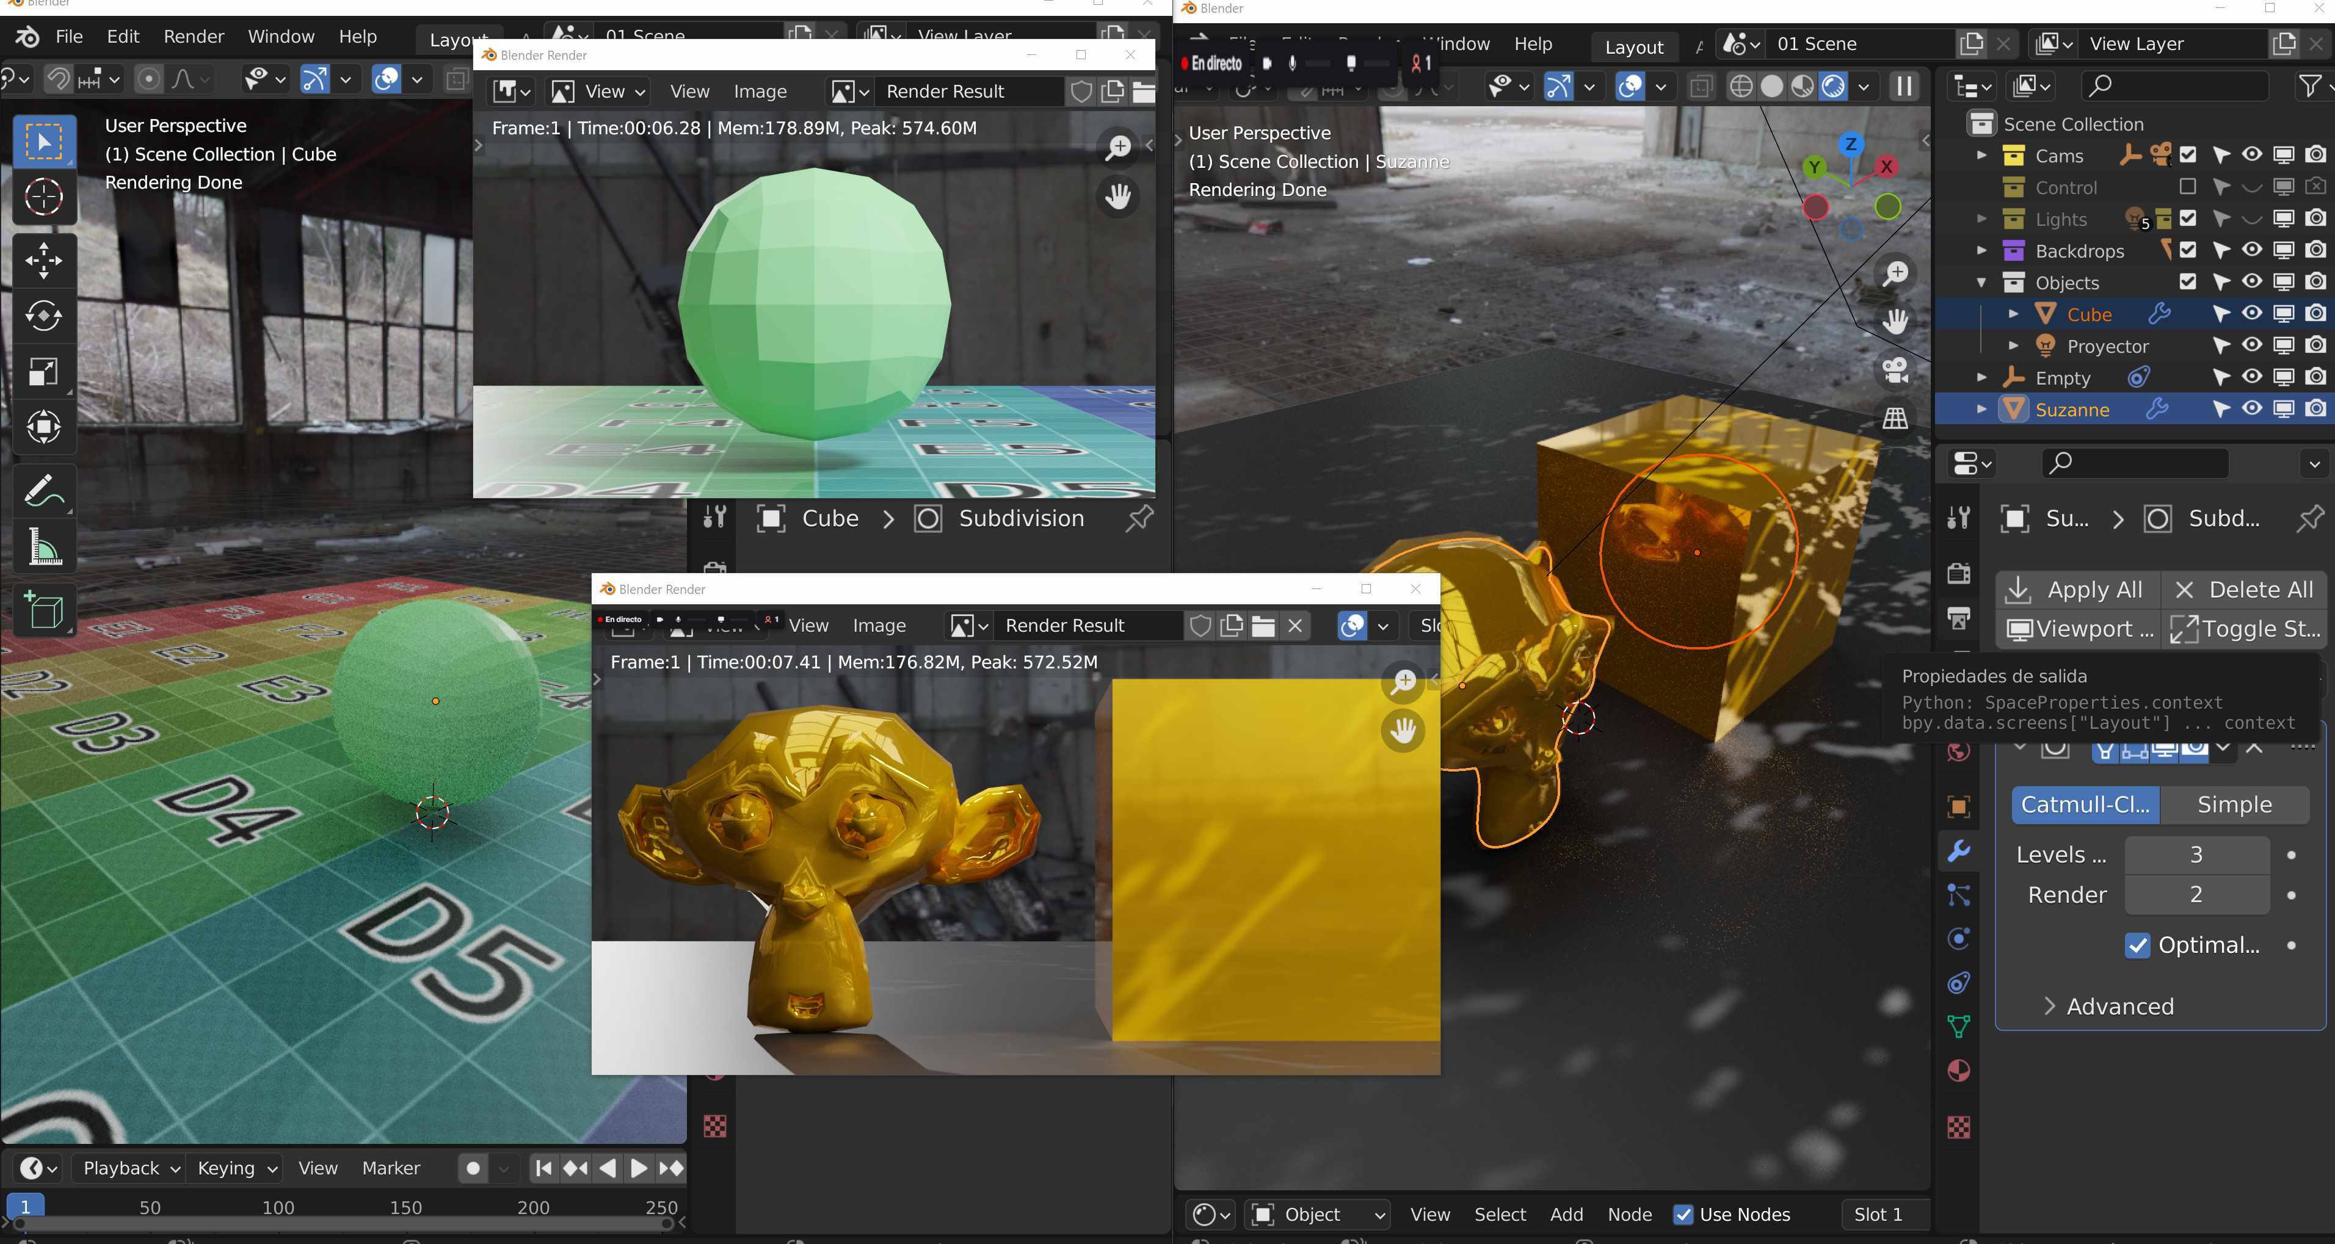The width and height of the screenshot is (2335, 1244).
Task: Enable the Control collection checkbox
Action: pyautogui.click(x=2190, y=187)
